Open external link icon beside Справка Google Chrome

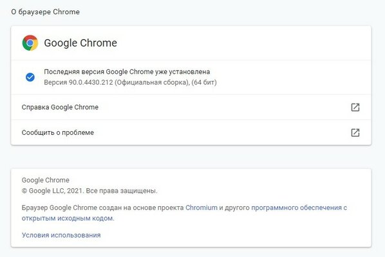pyautogui.click(x=355, y=107)
